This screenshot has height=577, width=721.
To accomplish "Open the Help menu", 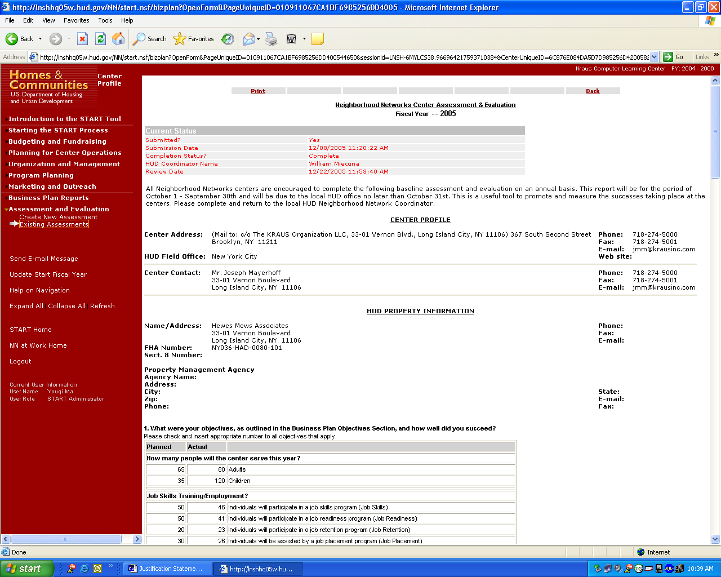I will coord(127,20).
